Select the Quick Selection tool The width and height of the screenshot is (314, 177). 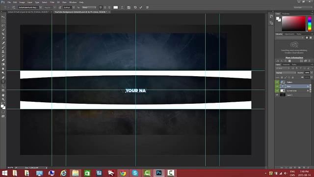tap(3, 29)
